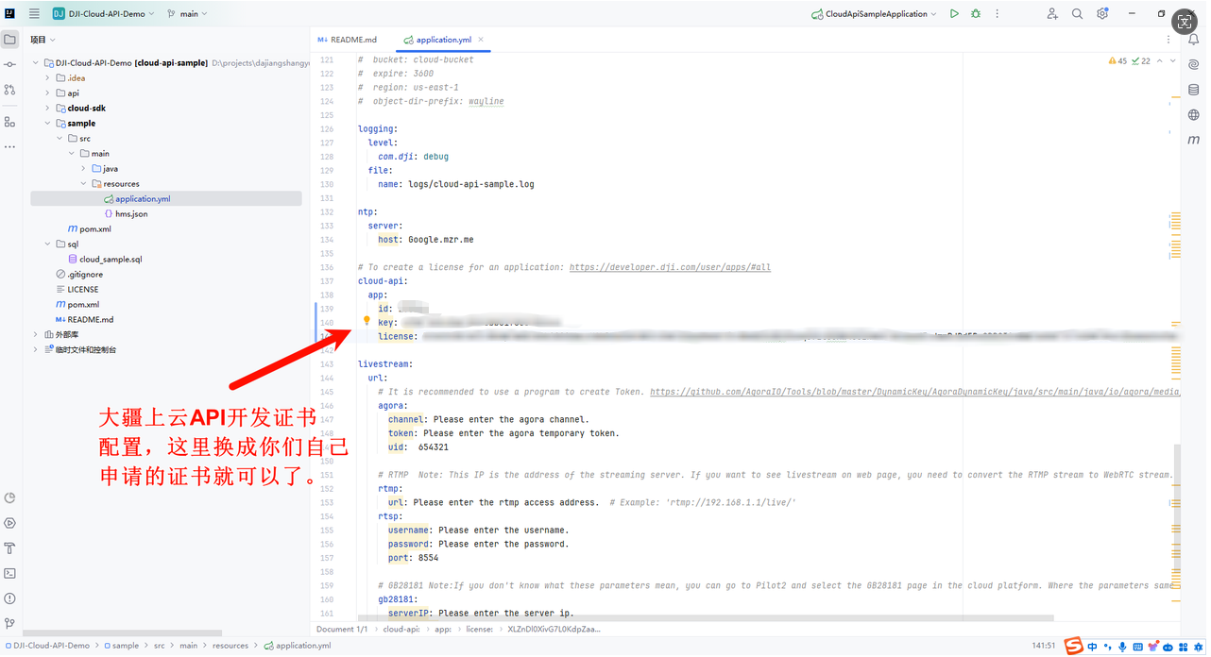Go to next highlighted problem down arrow
This screenshot has width=1211, height=657.
[1173, 60]
